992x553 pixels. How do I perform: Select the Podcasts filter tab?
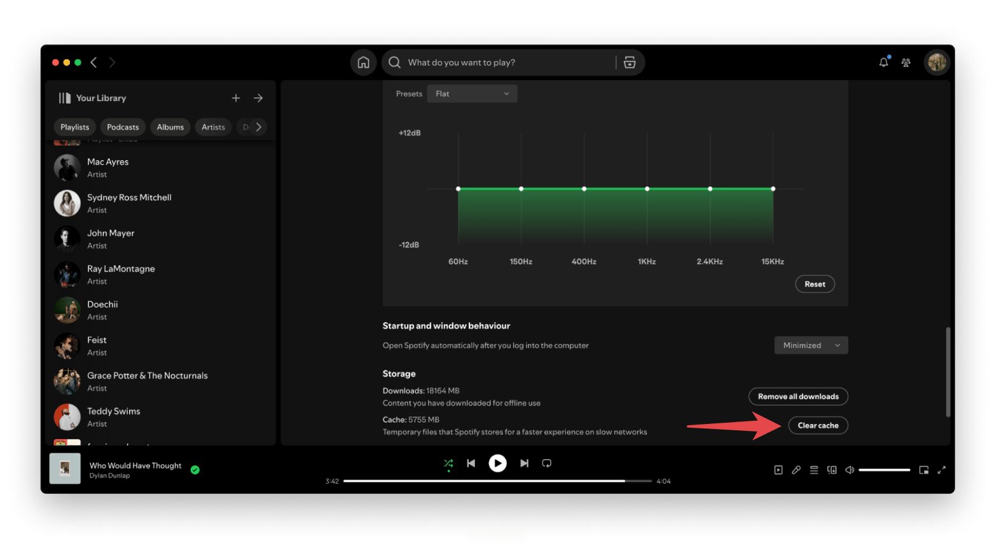click(123, 127)
